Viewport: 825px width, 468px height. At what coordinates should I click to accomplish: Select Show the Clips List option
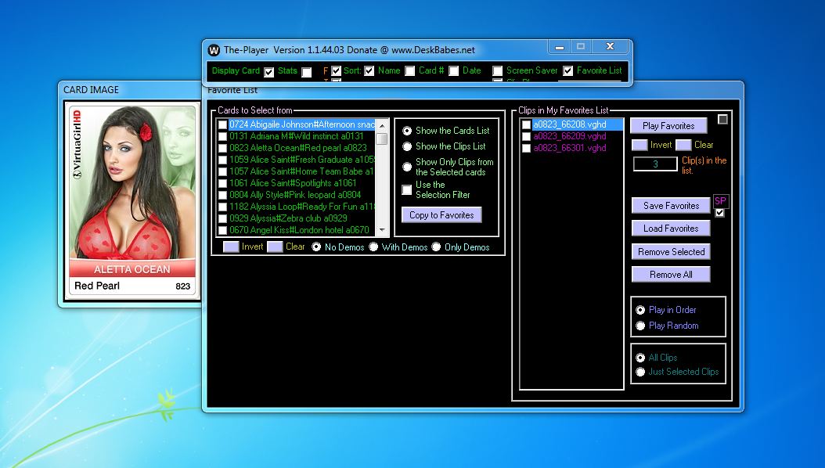(407, 146)
